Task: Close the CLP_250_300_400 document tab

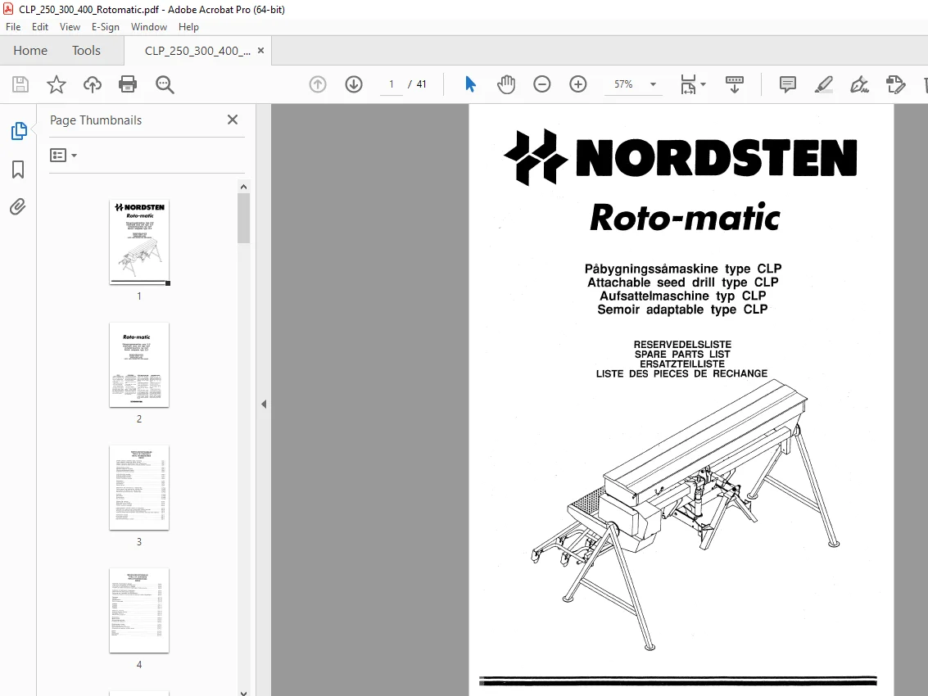Action: coord(261,51)
